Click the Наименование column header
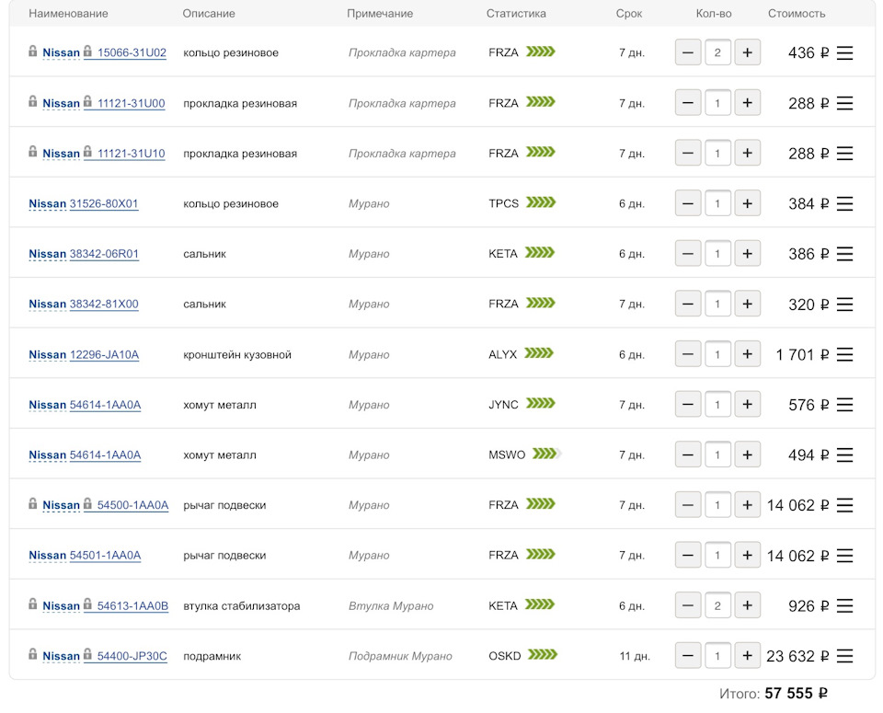Screen dimensions: 883x713 click(x=68, y=14)
